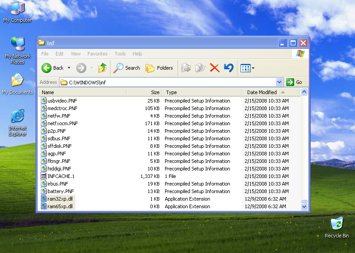Click the vertical scrollbar track in file list
Screen dimensions: 355x253
(304, 147)
